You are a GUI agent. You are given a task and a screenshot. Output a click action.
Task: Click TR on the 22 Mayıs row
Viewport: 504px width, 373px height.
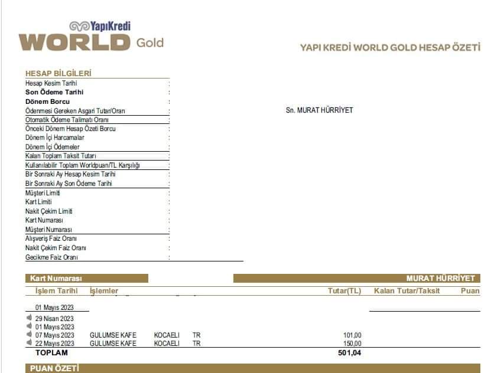196,343
